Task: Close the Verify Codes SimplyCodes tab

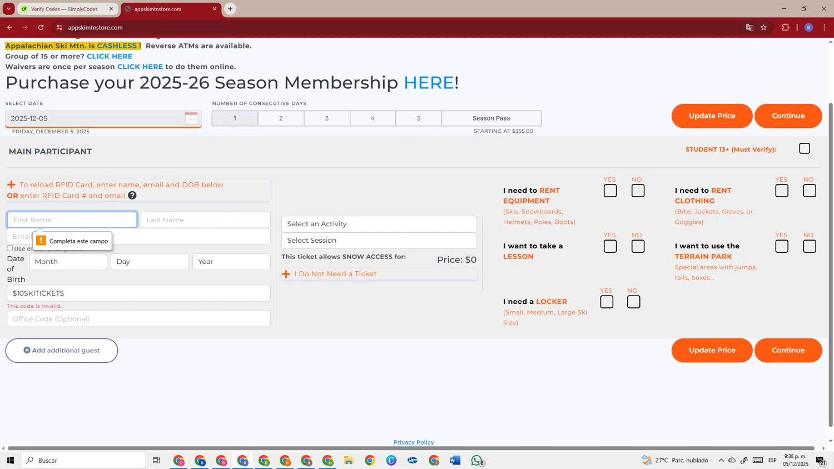Action: (x=111, y=9)
